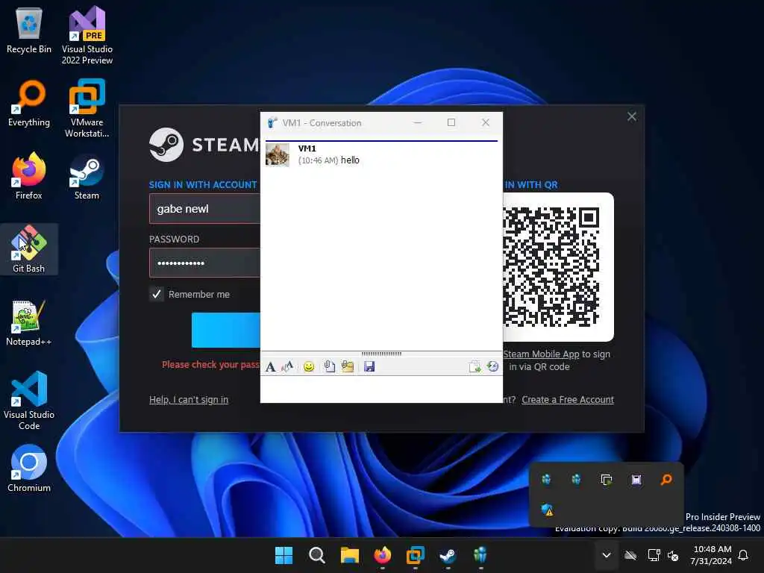This screenshot has width=764, height=573.
Task: Click the page with green arrow icon
Action: pos(475,366)
